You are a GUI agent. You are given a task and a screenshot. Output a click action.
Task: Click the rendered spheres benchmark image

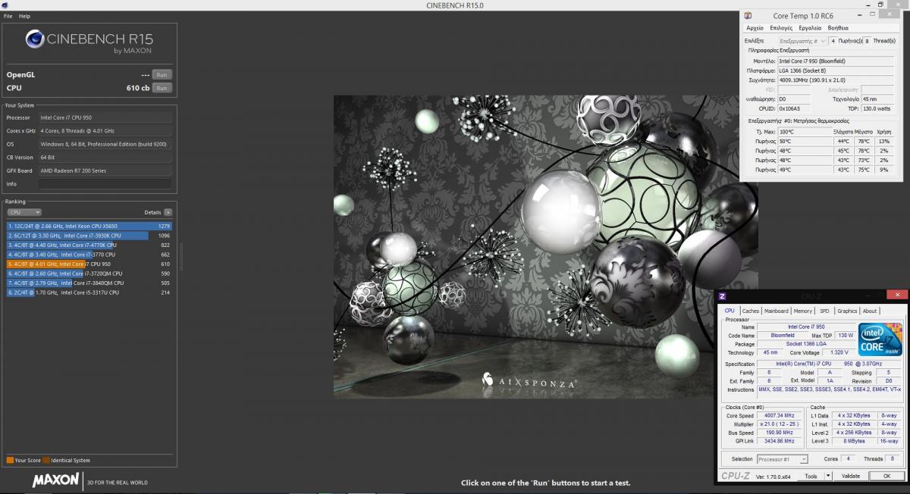click(546, 246)
